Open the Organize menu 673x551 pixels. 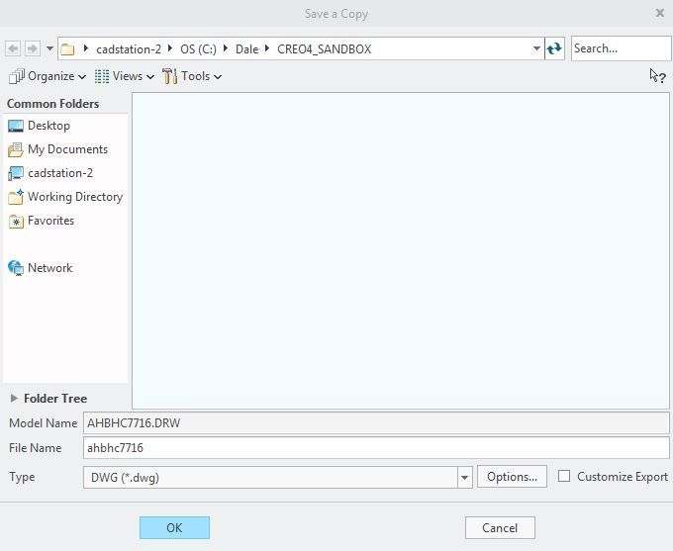click(x=48, y=76)
